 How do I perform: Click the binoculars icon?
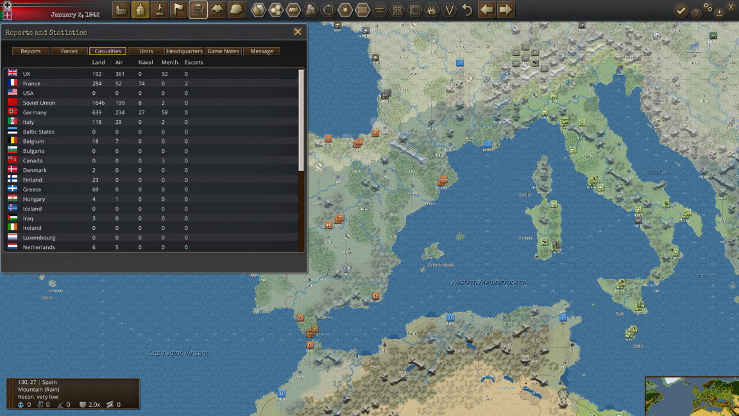coord(217,10)
